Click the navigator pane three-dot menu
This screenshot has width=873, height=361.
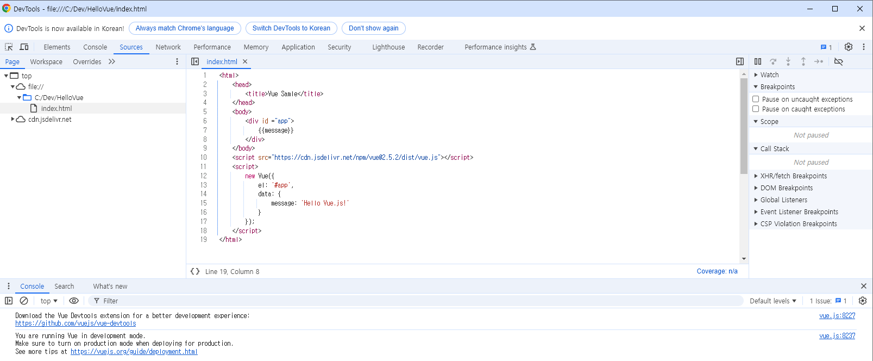[177, 62]
